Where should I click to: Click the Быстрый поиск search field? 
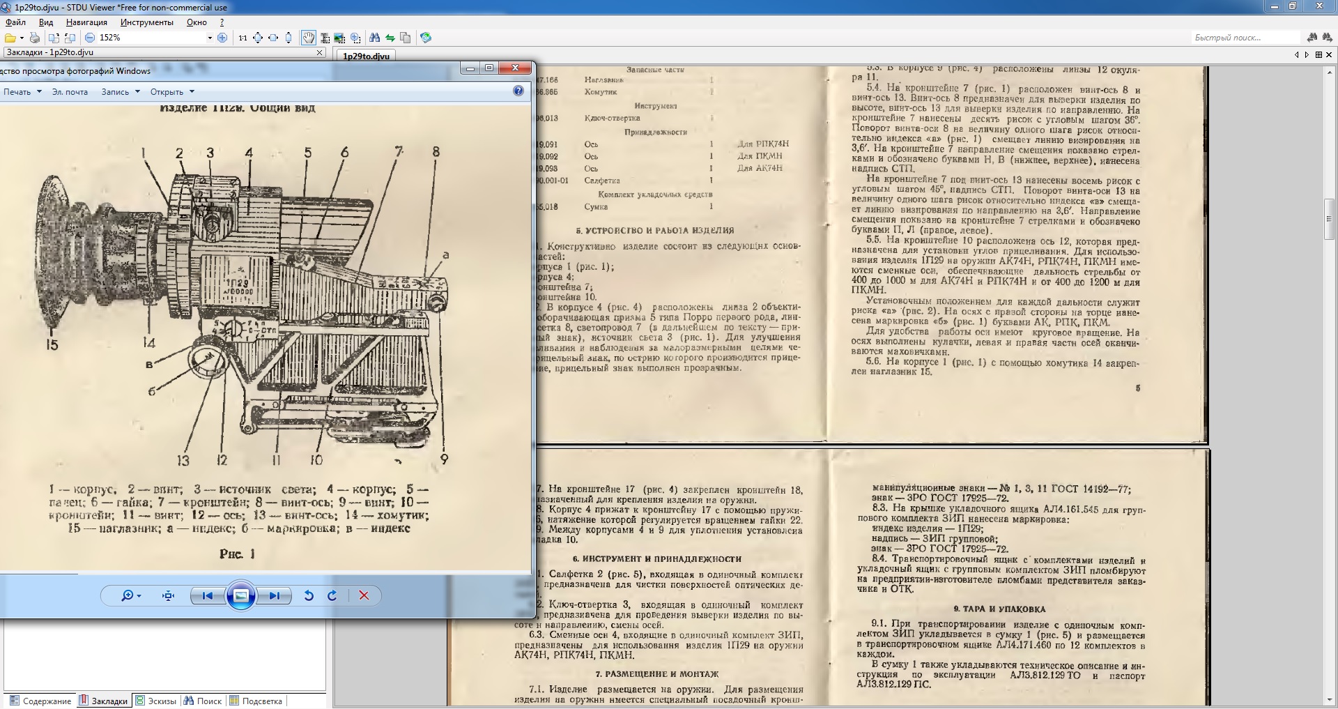click(1245, 38)
